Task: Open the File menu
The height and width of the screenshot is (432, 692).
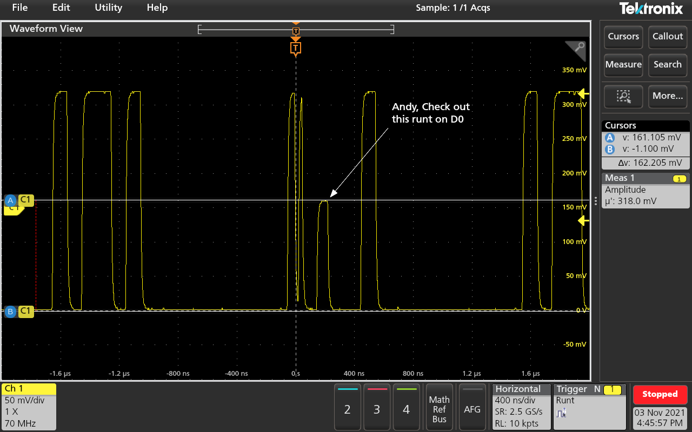Action: (x=20, y=8)
